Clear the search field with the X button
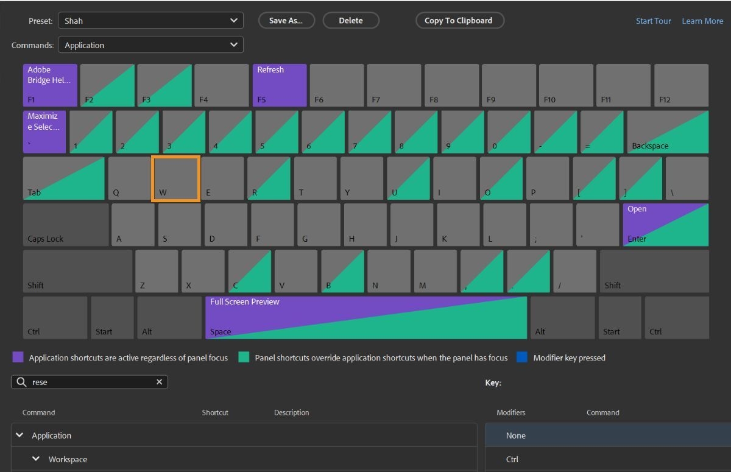731x472 pixels. [159, 382]
